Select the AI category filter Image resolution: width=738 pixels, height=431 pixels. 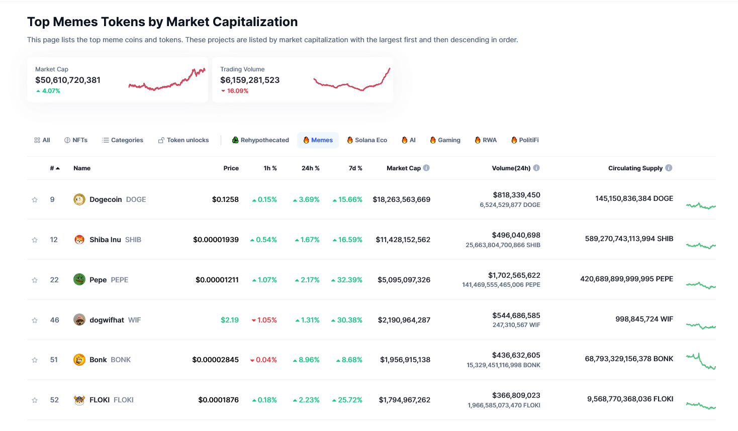(x=409, y=140)
